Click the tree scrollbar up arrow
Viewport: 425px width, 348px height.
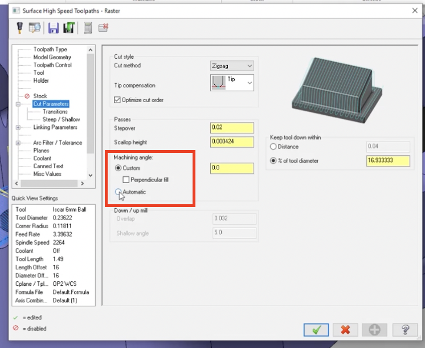pos(91,50)
